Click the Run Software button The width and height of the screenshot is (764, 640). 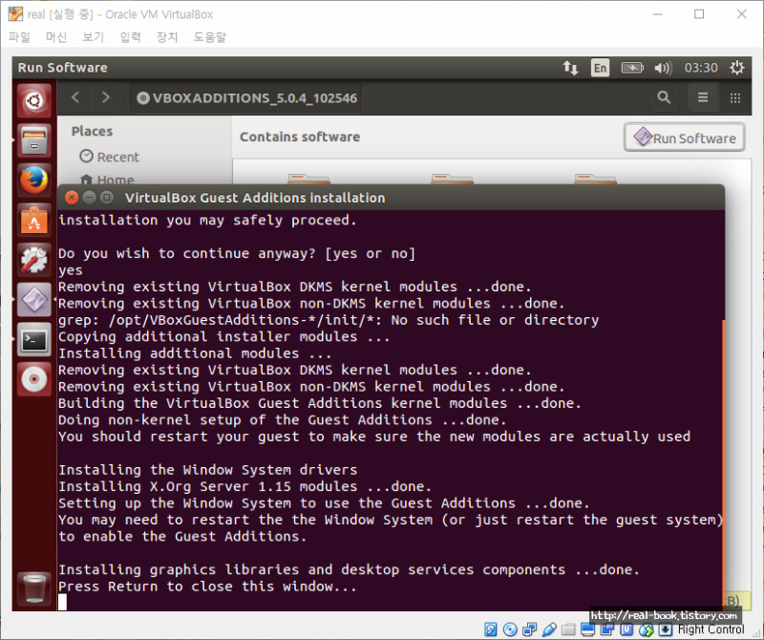pos(685,138)
